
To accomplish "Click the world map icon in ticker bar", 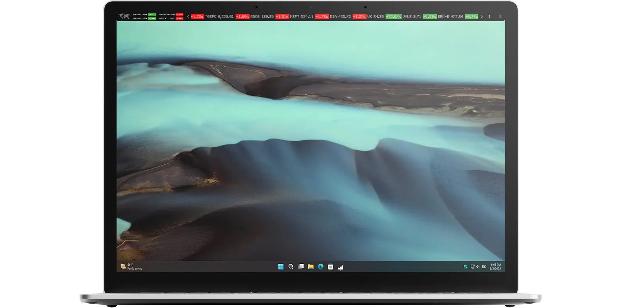I will (124, 16).
